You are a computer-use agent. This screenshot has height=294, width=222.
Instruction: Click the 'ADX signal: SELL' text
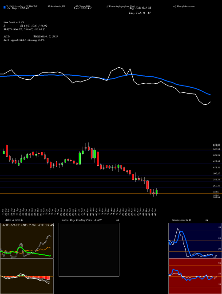click(24, 40)
